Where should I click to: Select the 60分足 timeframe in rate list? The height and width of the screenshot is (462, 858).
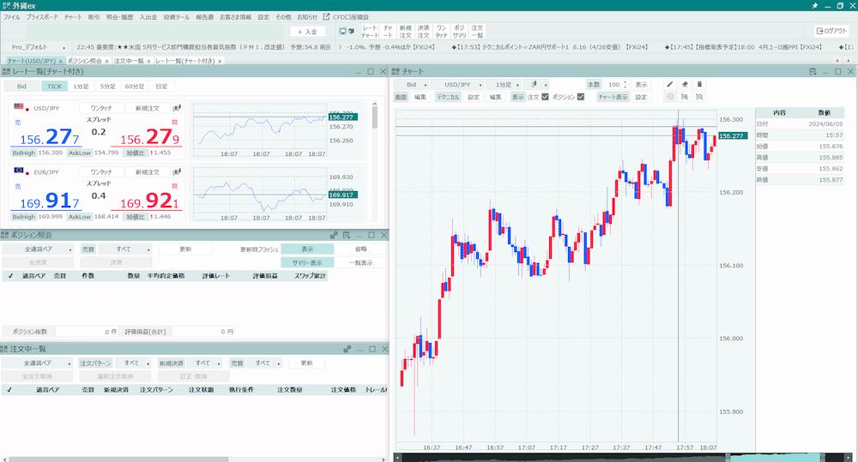(x=135, y=87)
